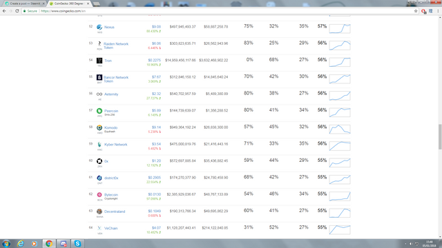The width and height of the screenshot is (442, 248).
Task: Click the Decentraland sparkline chart
Action: 340,213
